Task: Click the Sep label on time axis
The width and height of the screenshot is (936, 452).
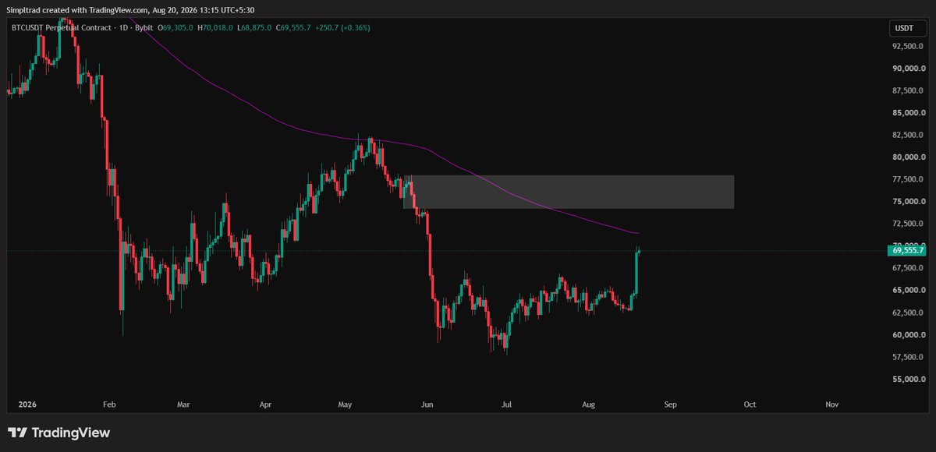Action: pos(670,404)
